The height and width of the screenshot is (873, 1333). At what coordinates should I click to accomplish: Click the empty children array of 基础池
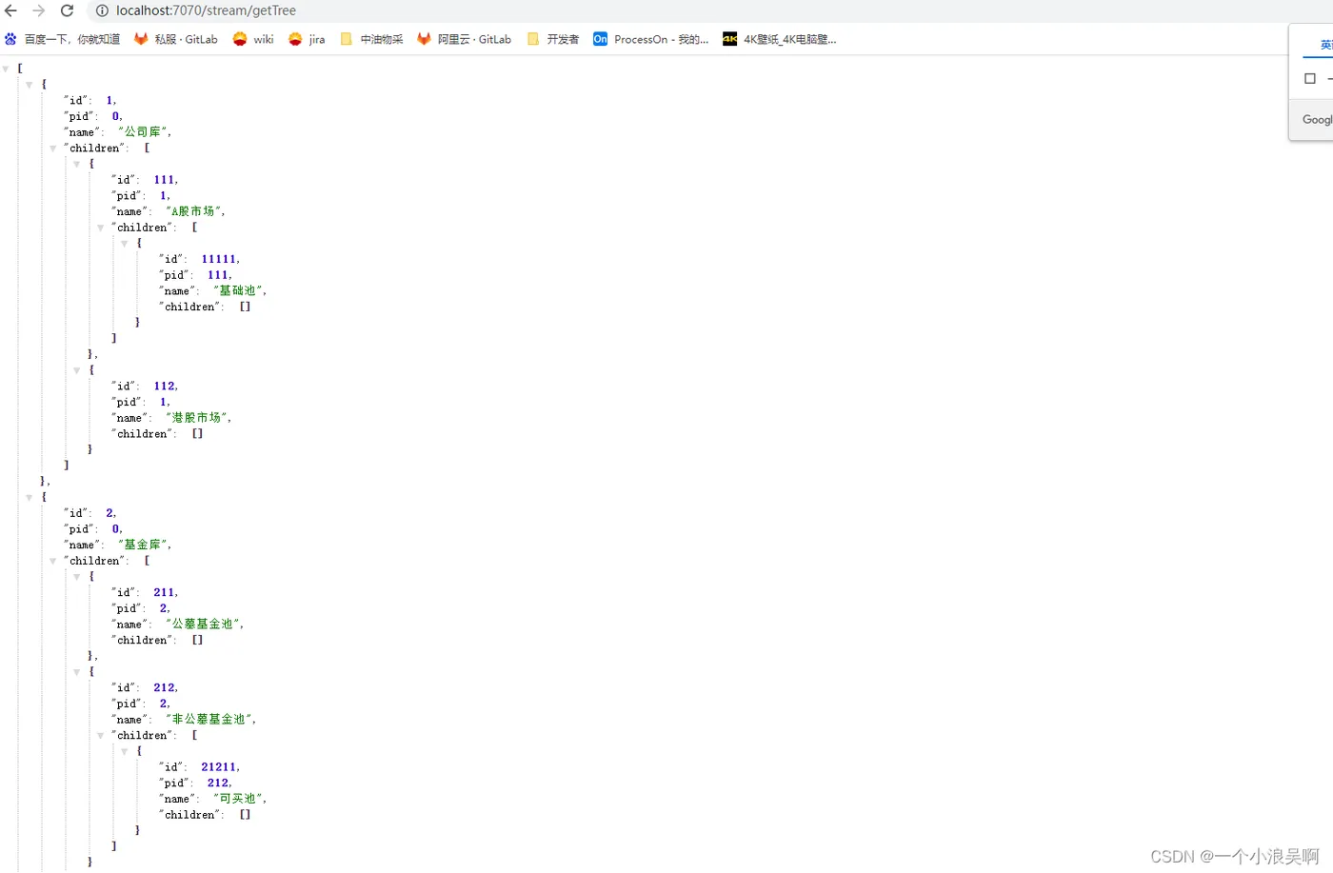tap(245, 307)
